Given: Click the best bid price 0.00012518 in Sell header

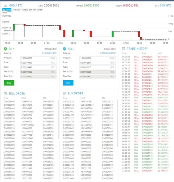Looking at the screenshot, I should (x=109, y=49).
